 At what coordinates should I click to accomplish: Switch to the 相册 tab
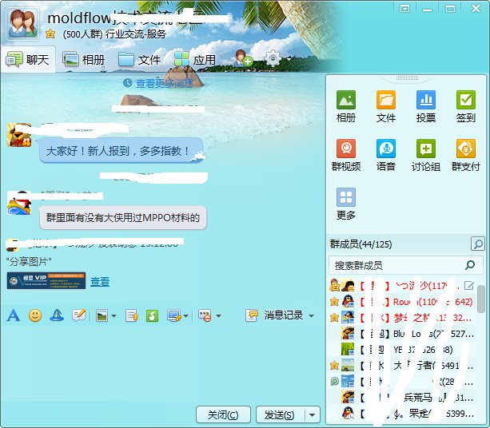coord(84,59)
